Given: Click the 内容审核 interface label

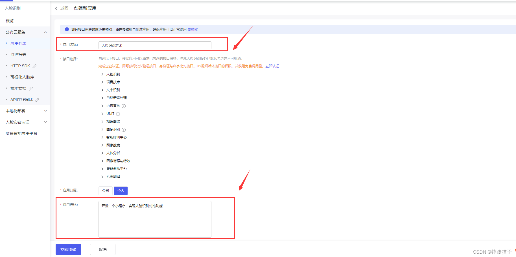Looking at the screenshot, I should (x=113, y=106).
